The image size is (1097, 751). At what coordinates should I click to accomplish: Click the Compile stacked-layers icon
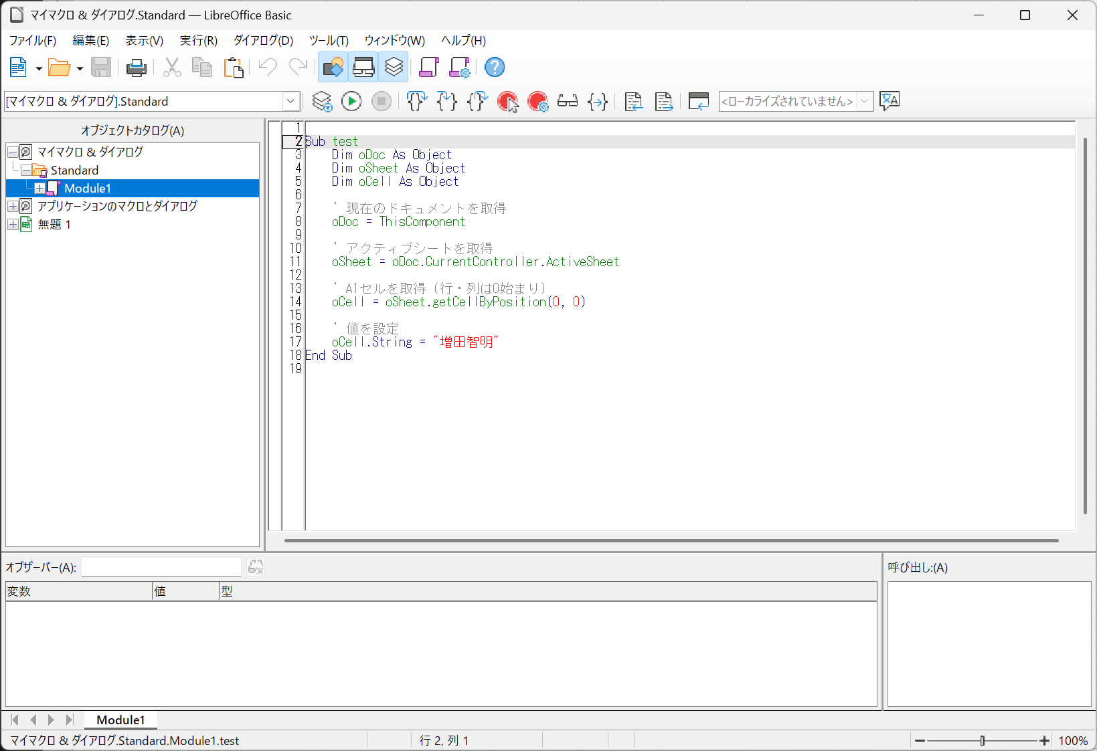coord(322,102)
